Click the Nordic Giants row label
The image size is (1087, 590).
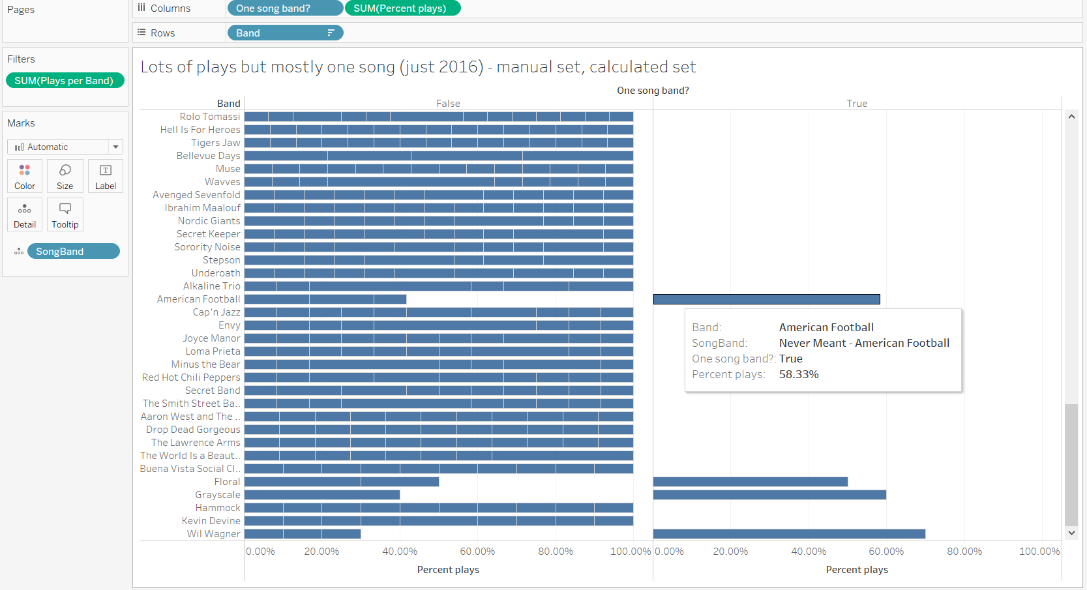click(x=209, y=221)
